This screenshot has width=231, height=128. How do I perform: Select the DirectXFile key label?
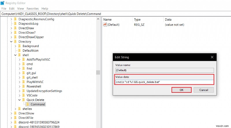pos(26,118)
